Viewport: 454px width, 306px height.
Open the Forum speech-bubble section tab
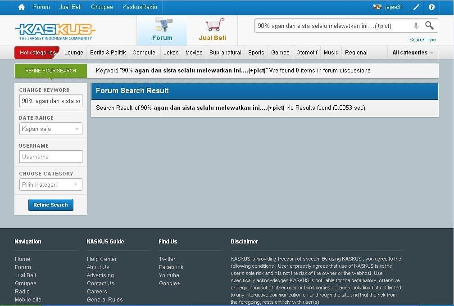coord(162,30)
